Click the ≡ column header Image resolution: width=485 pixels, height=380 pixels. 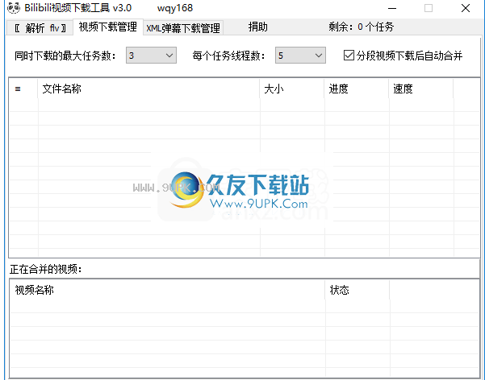(x=23, y=89)
